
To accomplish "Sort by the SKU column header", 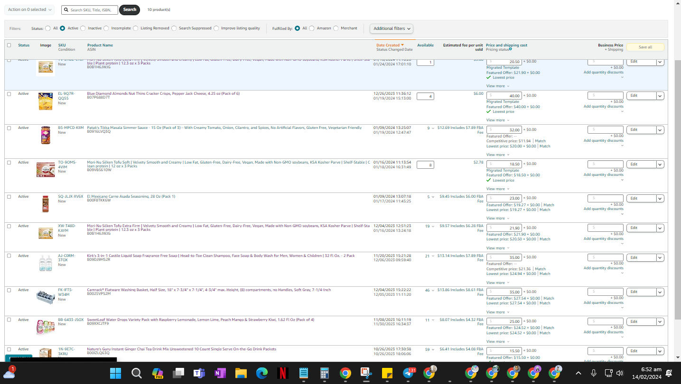I will pyautogui.click(x=62, y=45).
